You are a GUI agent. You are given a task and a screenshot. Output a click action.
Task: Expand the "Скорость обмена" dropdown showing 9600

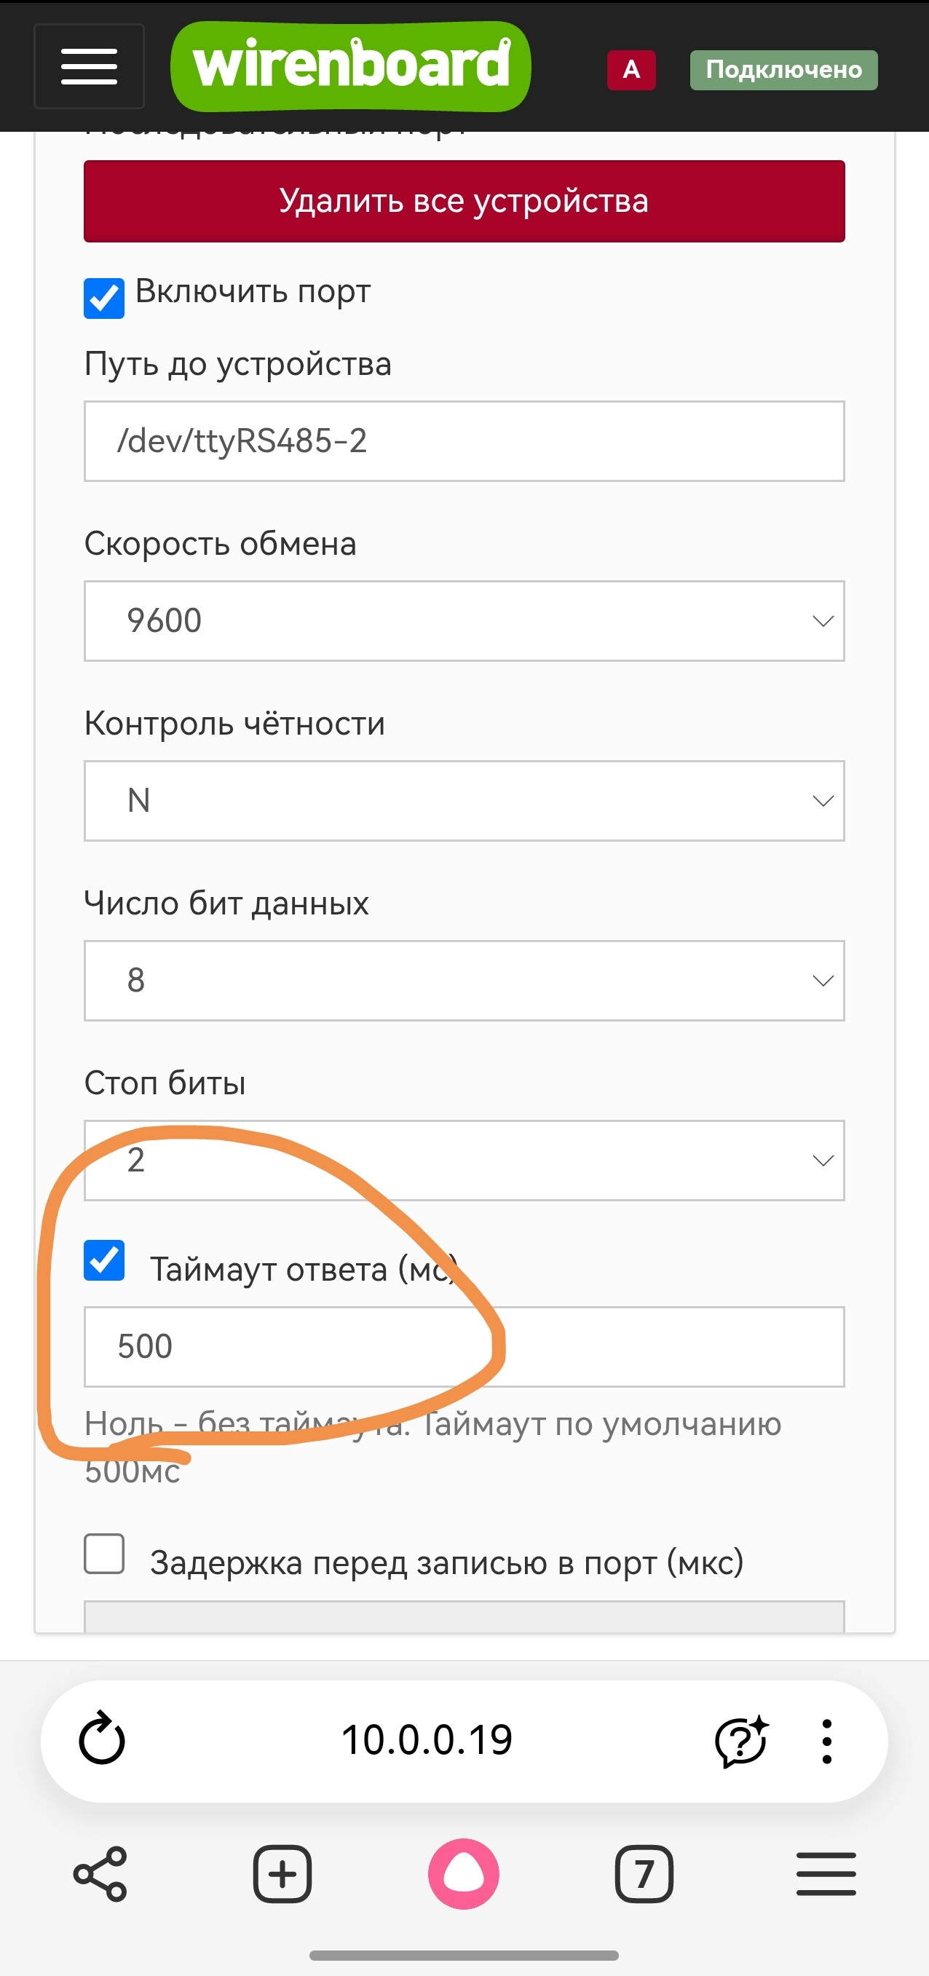pyautogui.click(x=464, y=620)
